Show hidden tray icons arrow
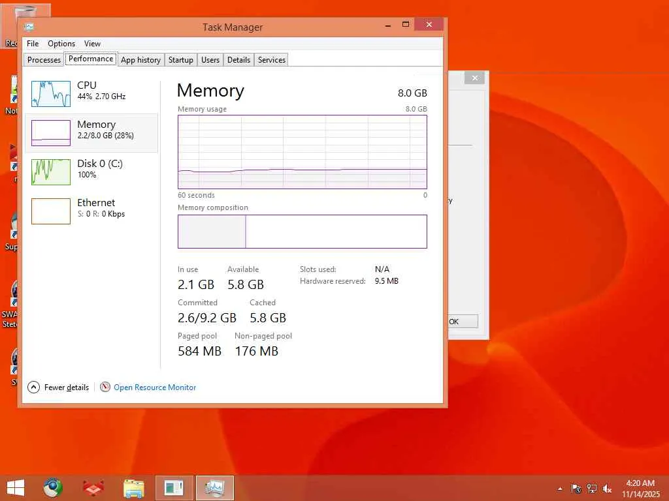Viewport: 669px width, 501px height. tap(560, 489)
